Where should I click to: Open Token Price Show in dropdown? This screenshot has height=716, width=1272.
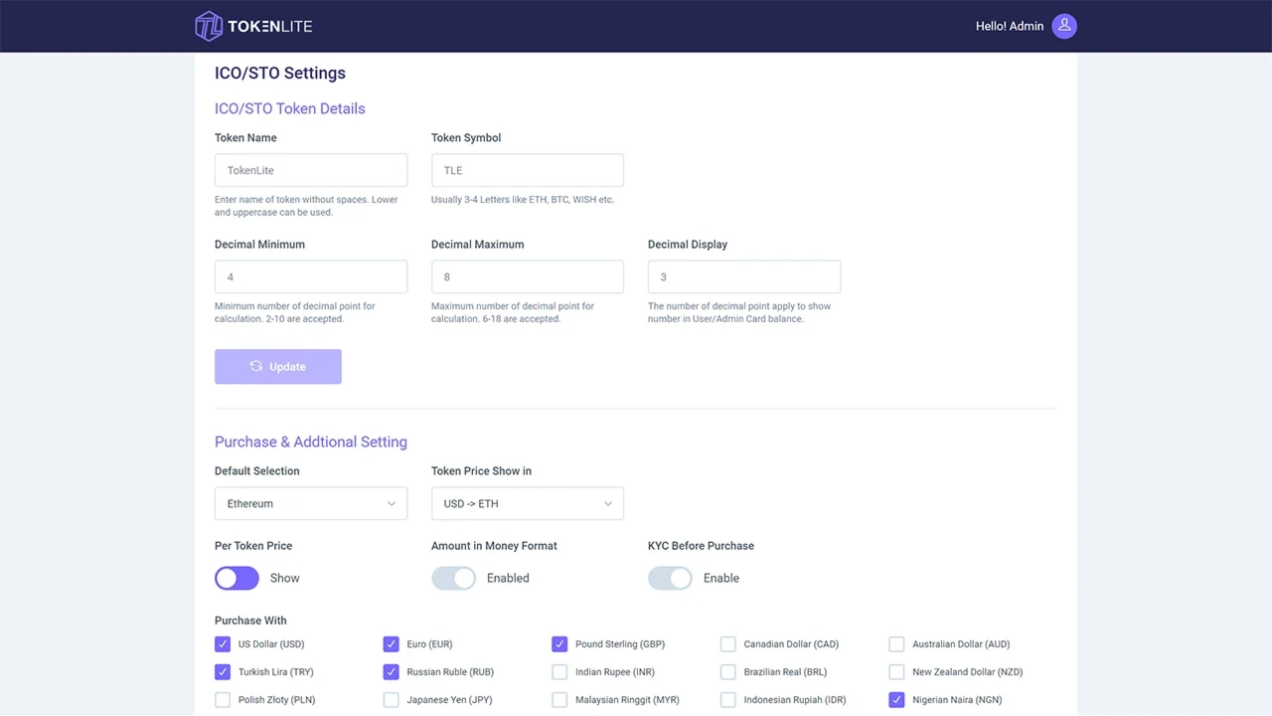(x=528, y=504)
